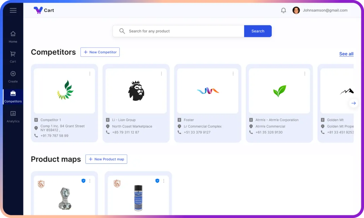The image size is (364, 218).
Task: Click the Li - Lion Group name
Action: tap(124, 120)
